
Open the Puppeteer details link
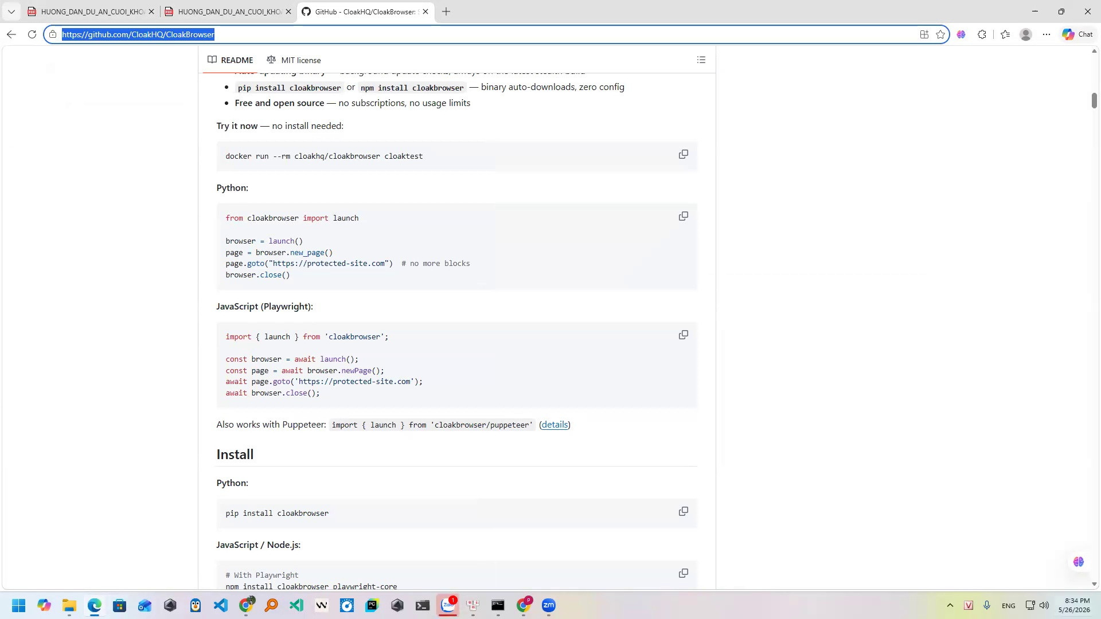tap(555, 425)
